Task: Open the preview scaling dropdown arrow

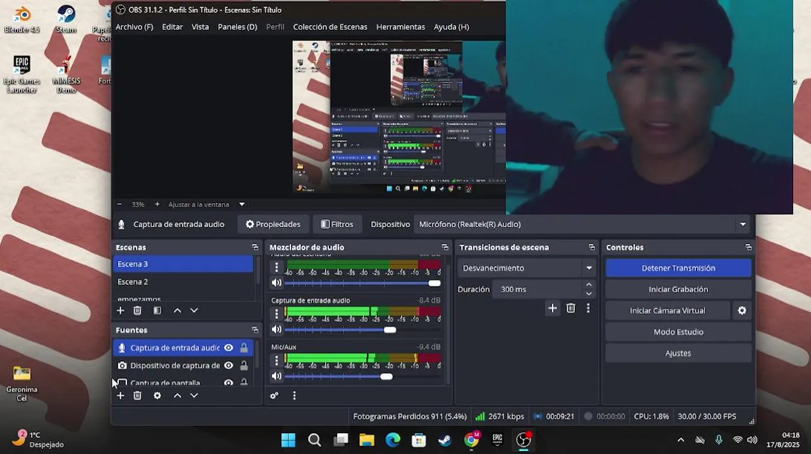Action: (x=242, y=204)
